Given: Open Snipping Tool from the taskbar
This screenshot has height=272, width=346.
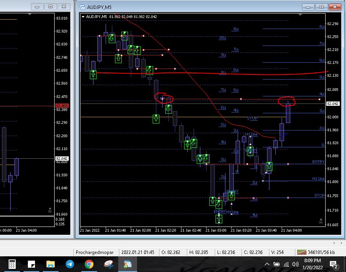Looking at the screenshot, I should coord(108,264).
